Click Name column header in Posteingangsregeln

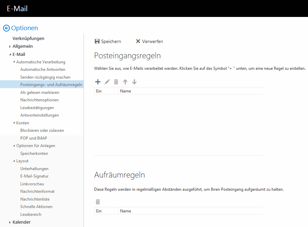(126, 91)
